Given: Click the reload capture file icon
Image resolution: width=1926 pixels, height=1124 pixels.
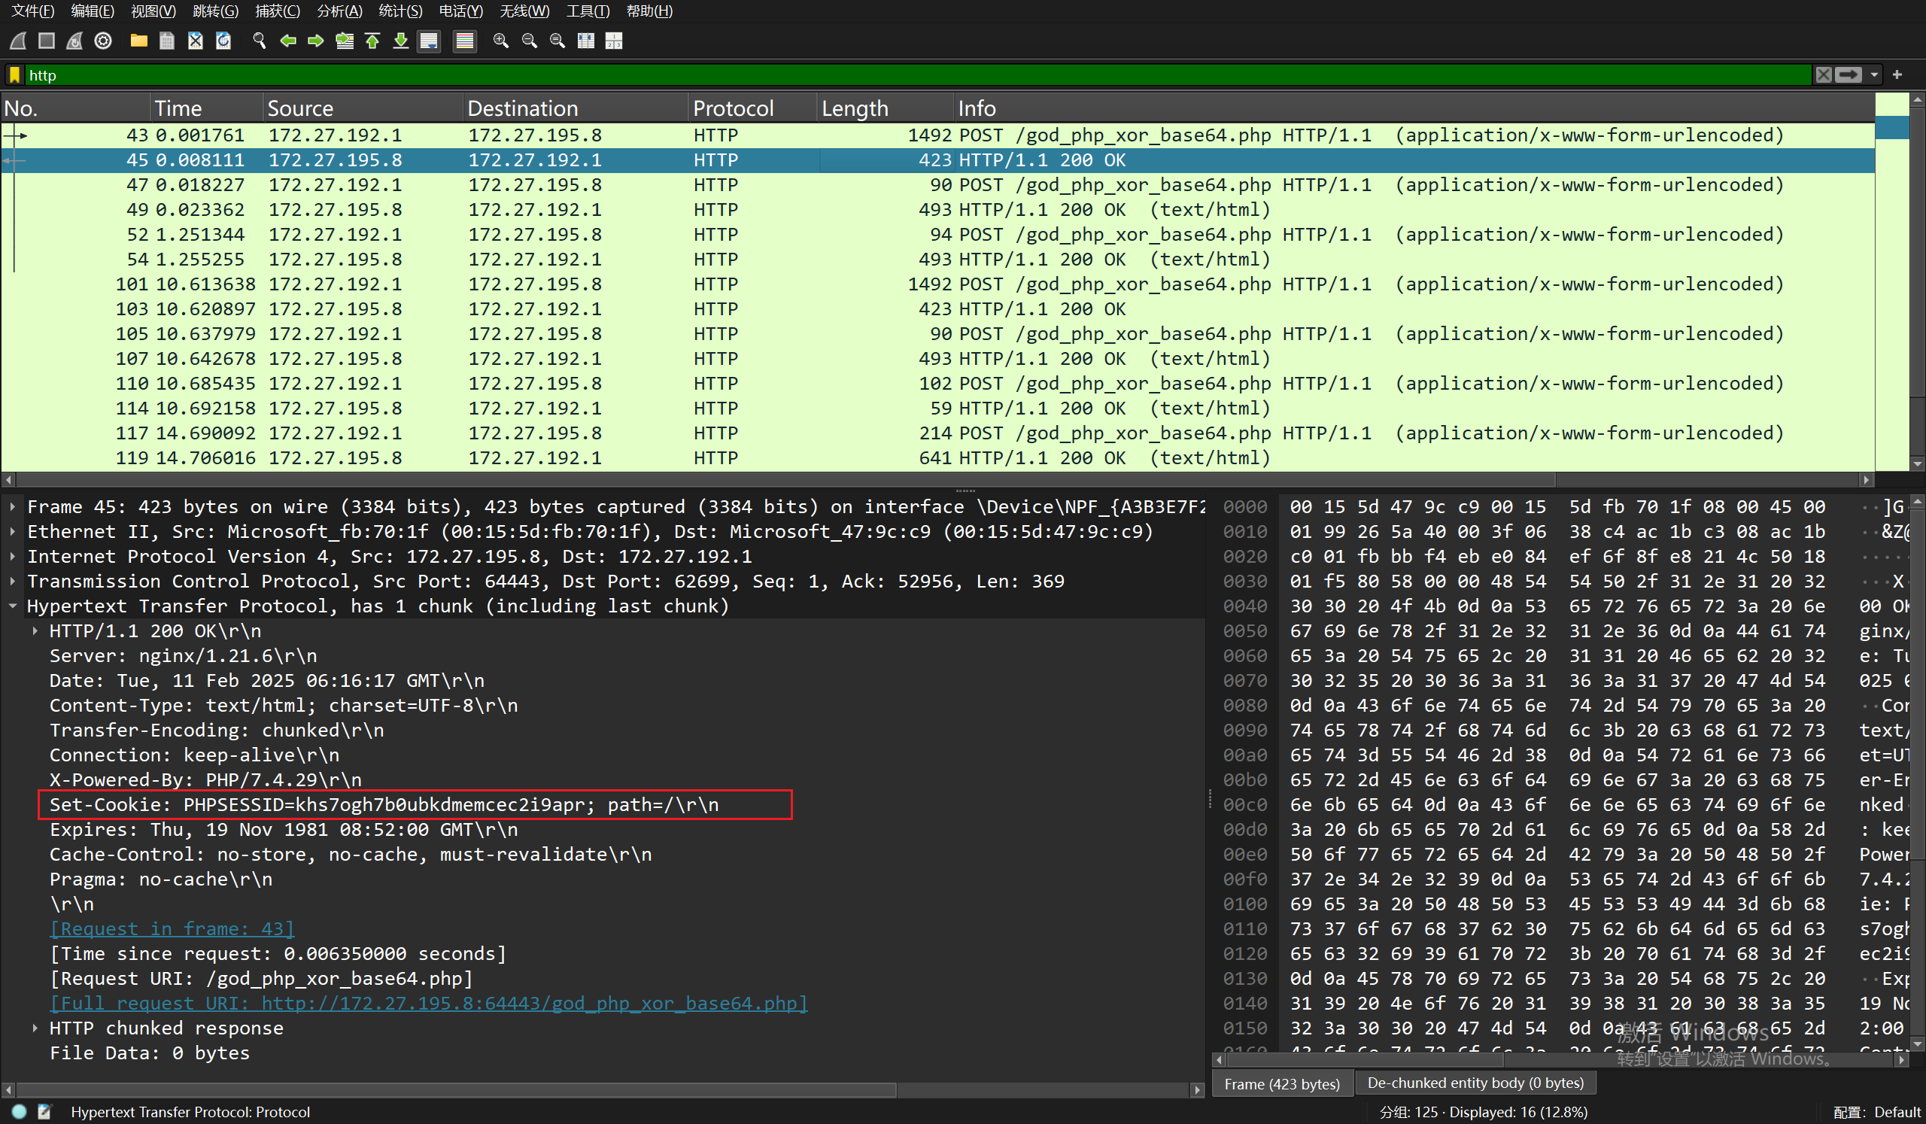Looking at the screenshot, I should [223, 41].
